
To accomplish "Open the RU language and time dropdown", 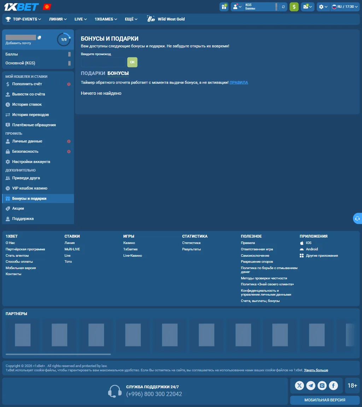I will 345,7.
